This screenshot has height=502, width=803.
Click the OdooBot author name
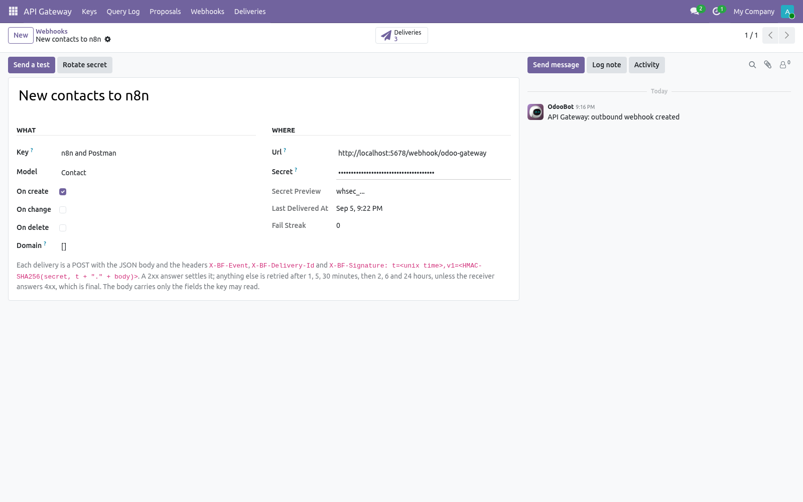[x=561, y=107]
